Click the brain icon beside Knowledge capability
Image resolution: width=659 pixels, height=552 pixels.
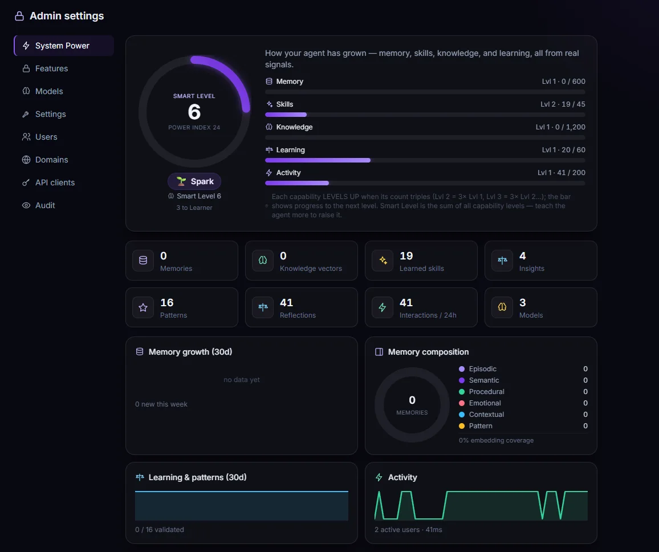269,127
